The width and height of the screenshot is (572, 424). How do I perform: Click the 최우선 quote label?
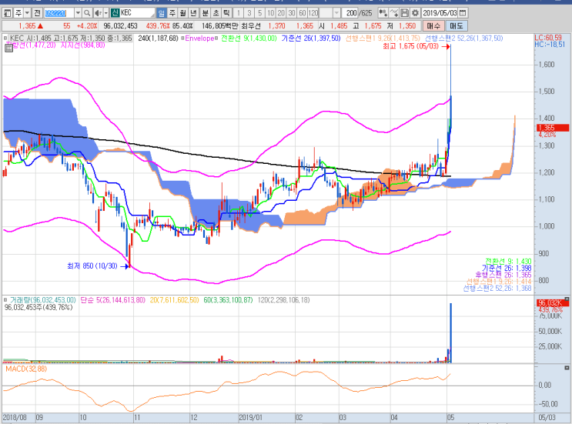[251, 26]
